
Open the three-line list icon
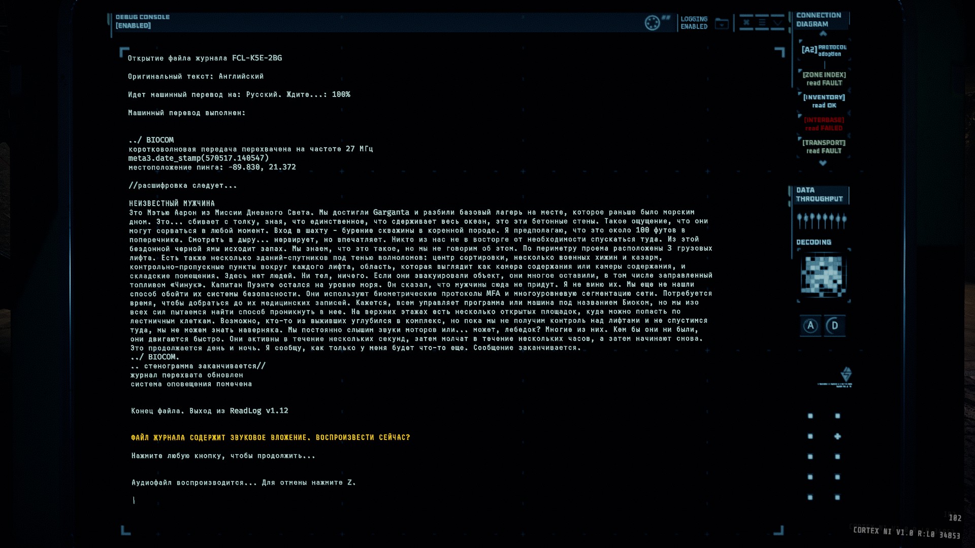pyautogui.click(x=762, y=22)
